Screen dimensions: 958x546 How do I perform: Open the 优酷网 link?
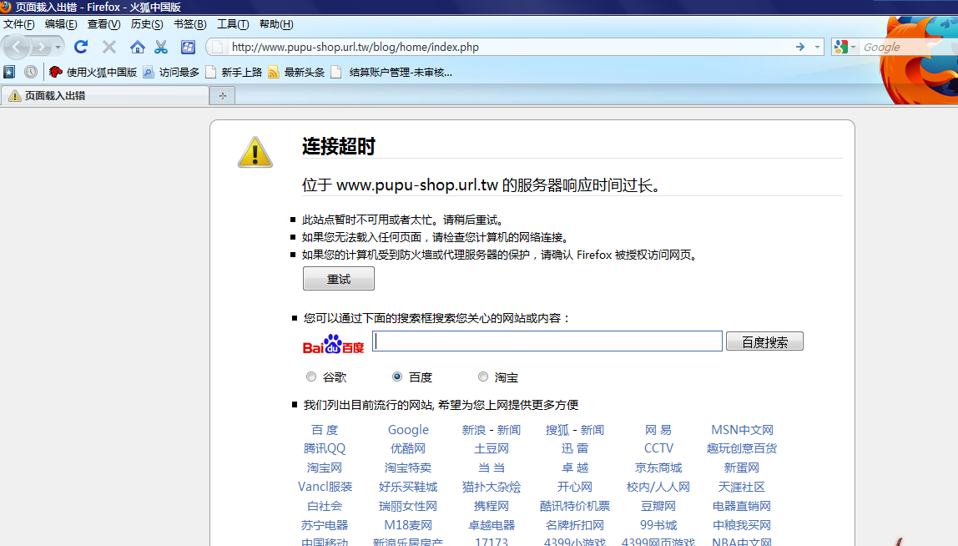click(408, 448)
